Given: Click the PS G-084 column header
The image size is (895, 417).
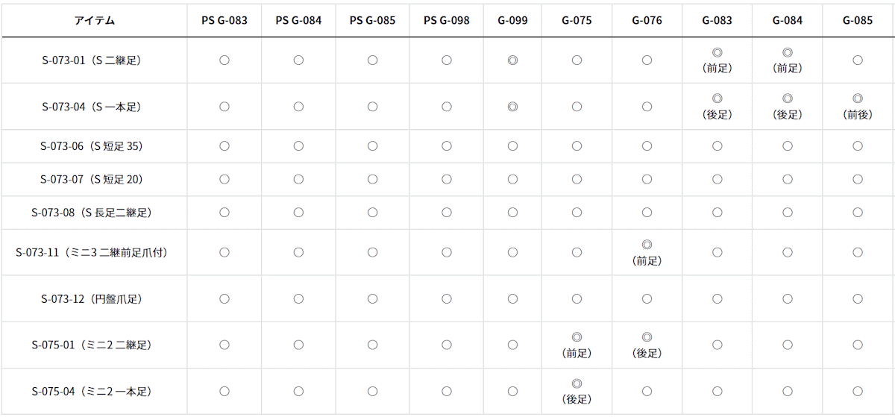Looking at the screenshot, I should [x=298, y=20].
